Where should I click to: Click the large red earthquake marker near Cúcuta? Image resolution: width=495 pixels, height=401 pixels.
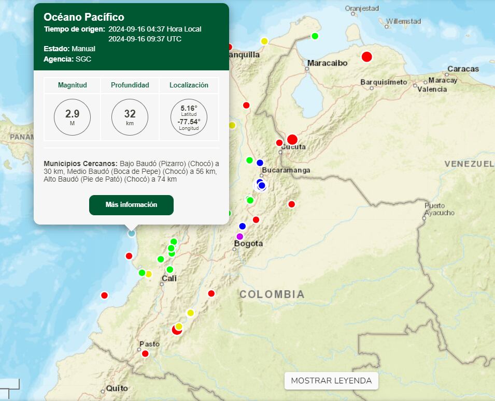click(292, 139)
